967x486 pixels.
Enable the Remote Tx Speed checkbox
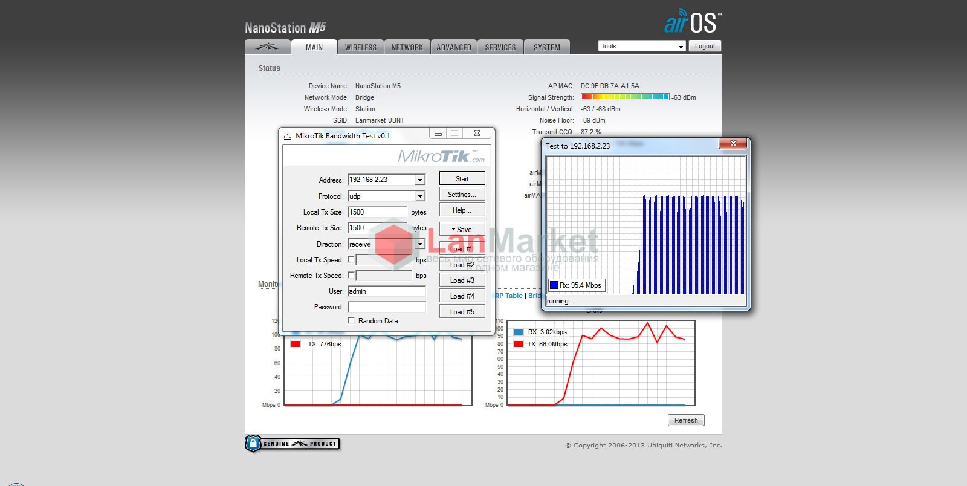(x=351, y=275)
